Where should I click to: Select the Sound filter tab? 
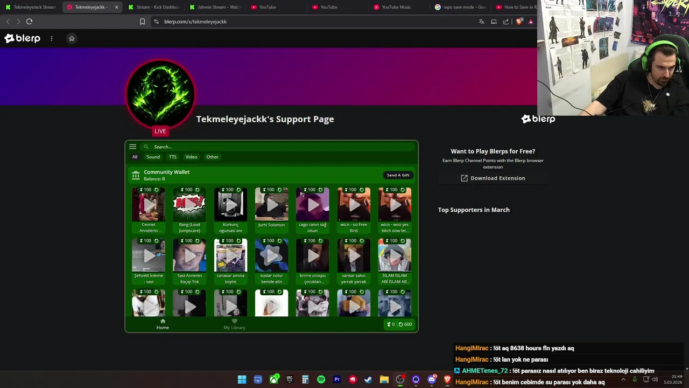coord(153,157)
